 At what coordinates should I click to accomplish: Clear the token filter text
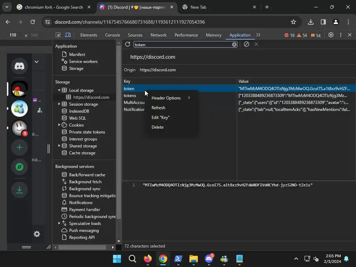pos(234,44)
